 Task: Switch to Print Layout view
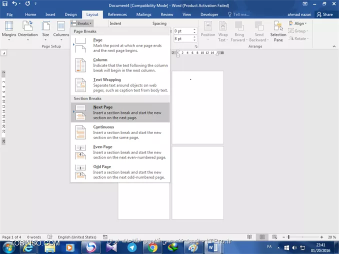point(262,237)
